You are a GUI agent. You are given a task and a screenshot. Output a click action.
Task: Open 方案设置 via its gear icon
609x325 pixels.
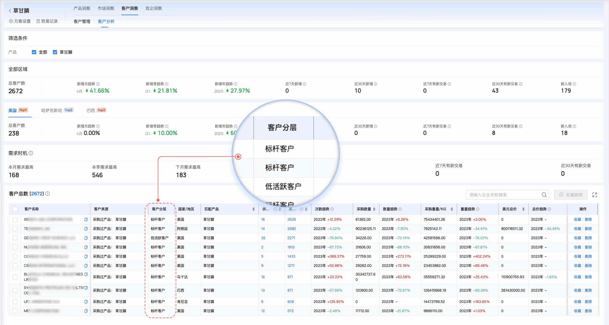(10, 21)
